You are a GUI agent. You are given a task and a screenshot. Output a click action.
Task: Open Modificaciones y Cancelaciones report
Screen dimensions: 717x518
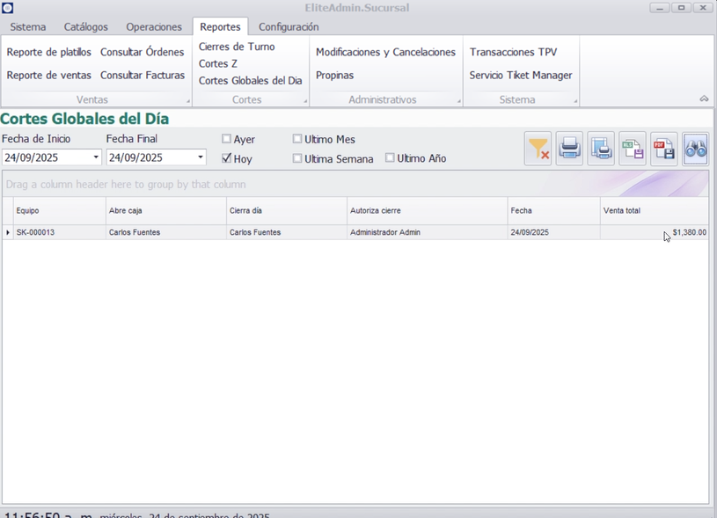[385, 52]
